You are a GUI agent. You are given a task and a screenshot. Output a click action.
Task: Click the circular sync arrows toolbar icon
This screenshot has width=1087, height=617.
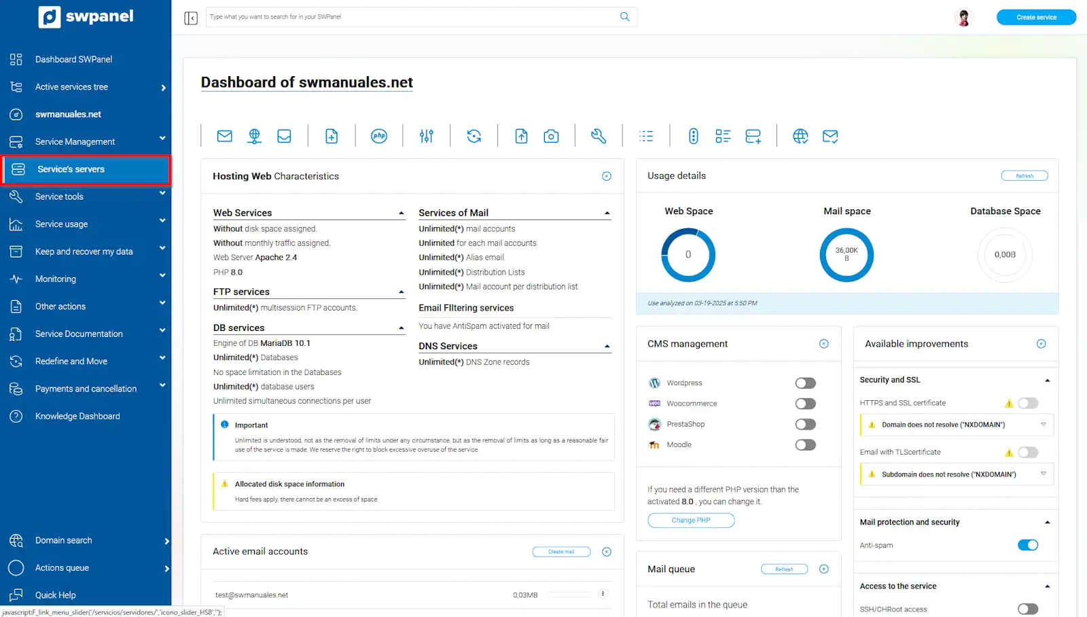click(x=474, y=136)
